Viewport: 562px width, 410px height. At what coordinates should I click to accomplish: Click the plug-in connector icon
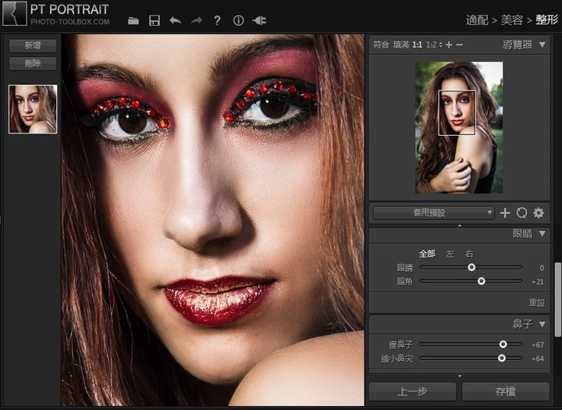(259, 20)
